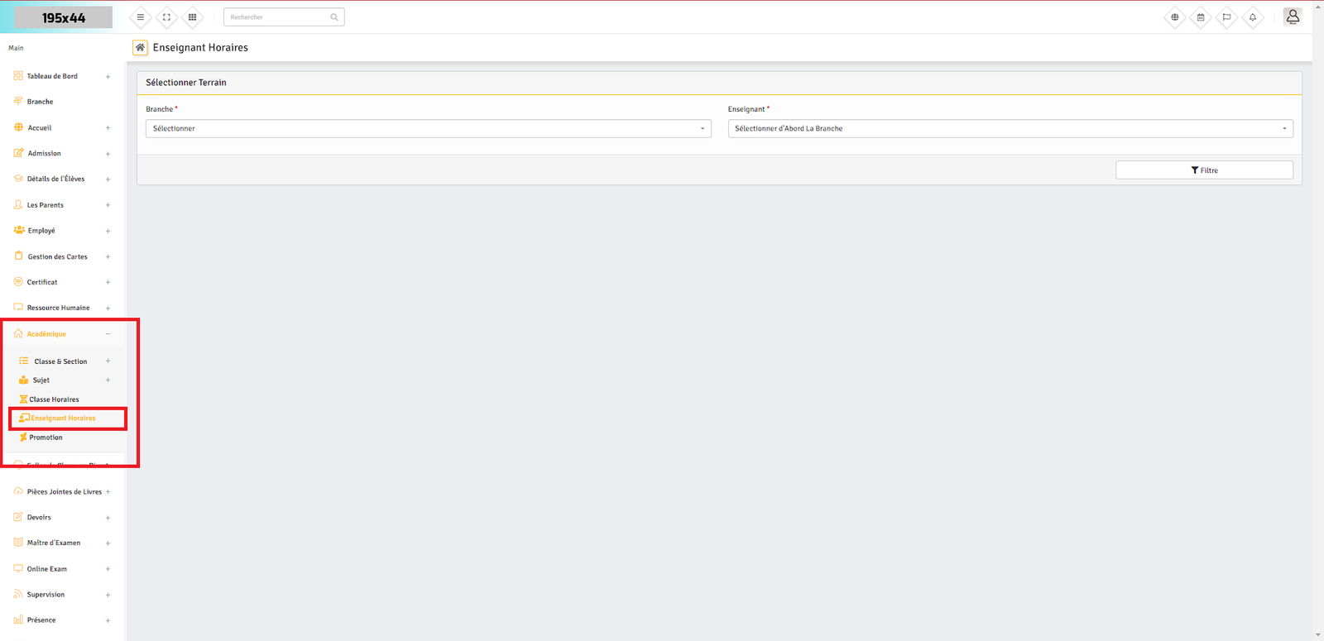Toggle the hamburger sidebar menu icon
Screen dimensions: 1324x641
pos(141,17)
